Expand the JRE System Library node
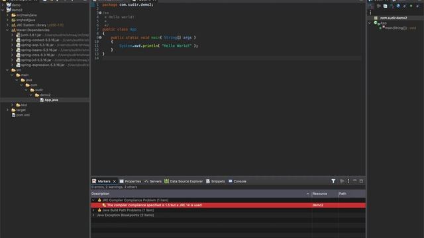 tap(7, 25)
